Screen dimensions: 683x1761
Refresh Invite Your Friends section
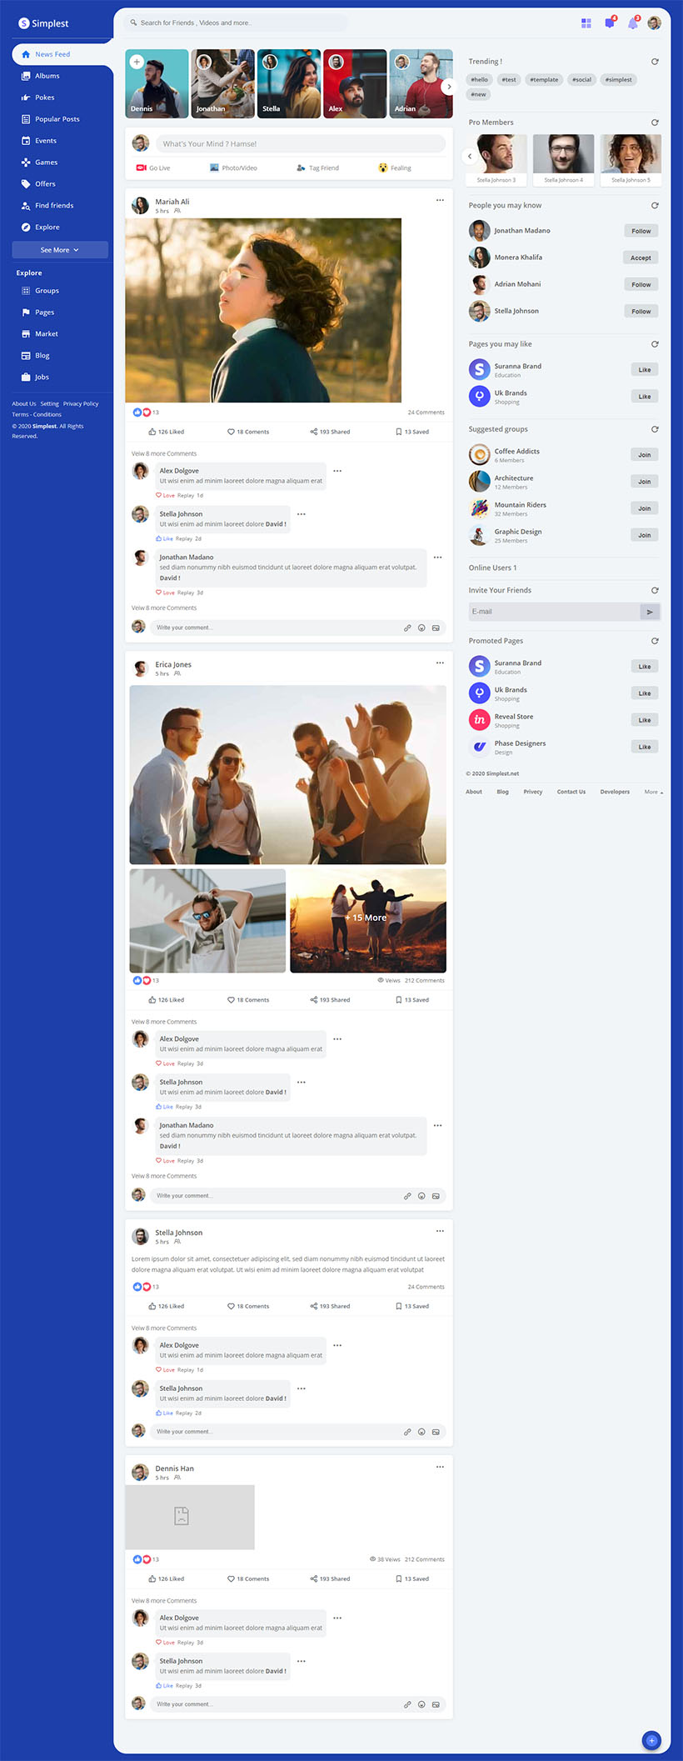[x=655, y=590]
